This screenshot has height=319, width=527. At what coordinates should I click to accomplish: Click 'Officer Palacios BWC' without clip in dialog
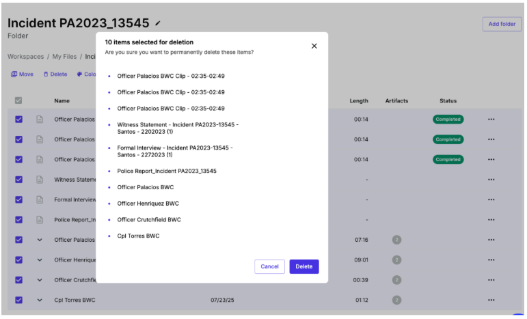click(x=145, y=187)
